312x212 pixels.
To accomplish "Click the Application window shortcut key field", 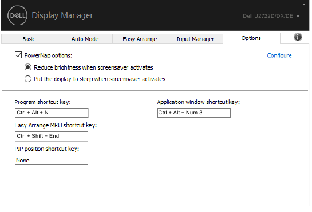I will (194, 113).
